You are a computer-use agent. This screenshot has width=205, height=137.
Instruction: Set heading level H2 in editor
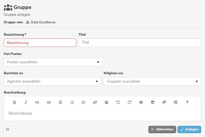point(49,102)
